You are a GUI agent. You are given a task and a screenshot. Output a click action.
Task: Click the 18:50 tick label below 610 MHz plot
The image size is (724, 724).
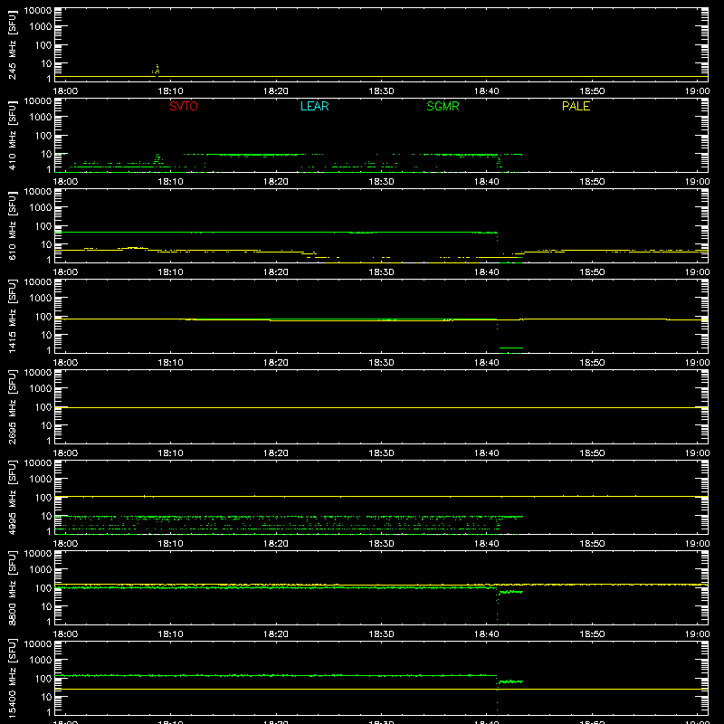592,272
